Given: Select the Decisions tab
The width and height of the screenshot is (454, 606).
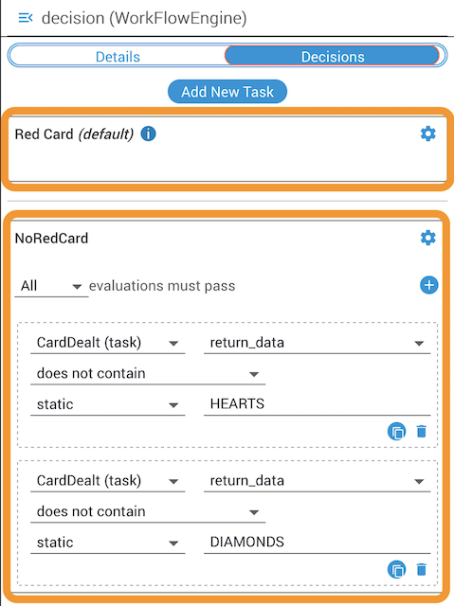Looking at the screenshot, I should pyautogui.click(x=333, y=57).
